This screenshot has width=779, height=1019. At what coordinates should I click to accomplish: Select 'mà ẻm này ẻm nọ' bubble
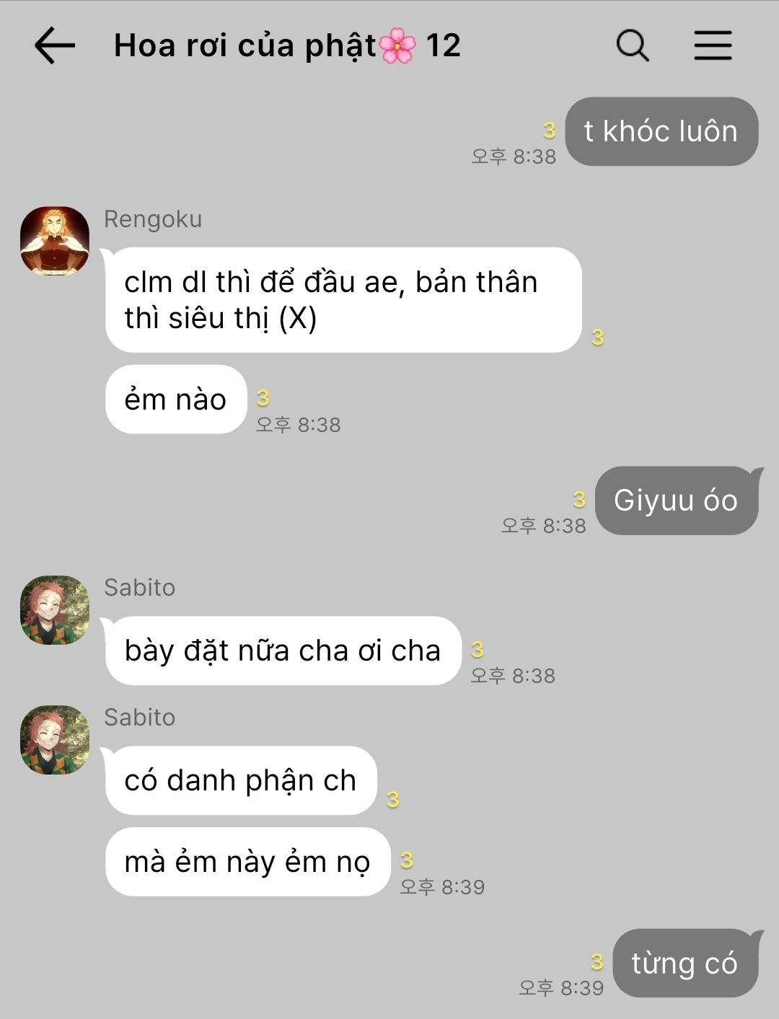(x=247, y=862)
